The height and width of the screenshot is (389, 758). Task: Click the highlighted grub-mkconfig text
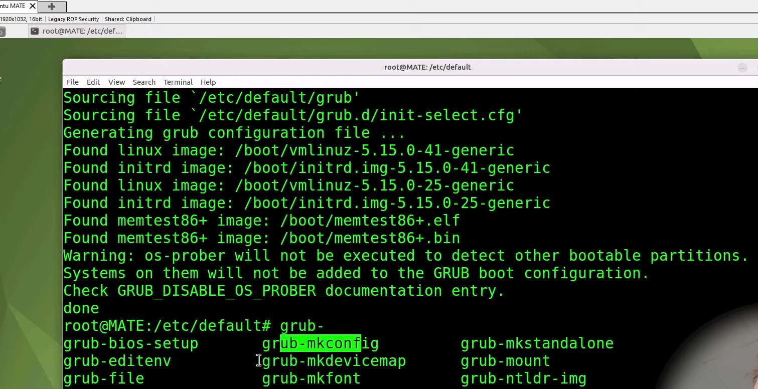pyautogui.click(x=320, y=343)
